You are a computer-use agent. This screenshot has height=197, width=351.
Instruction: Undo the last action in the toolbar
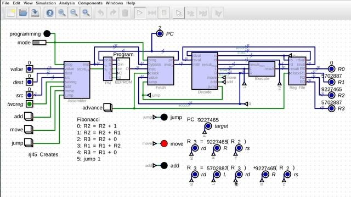101,13
